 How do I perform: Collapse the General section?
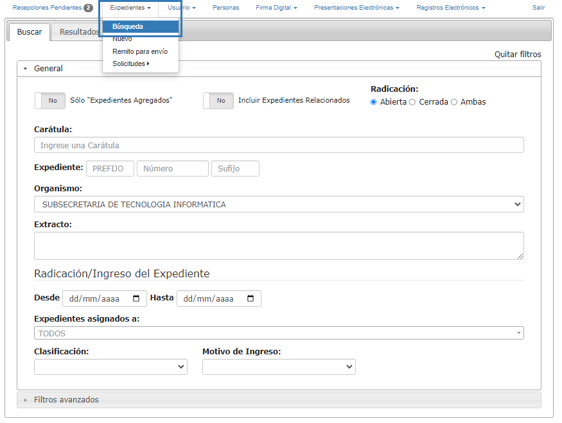click(48, 69)
